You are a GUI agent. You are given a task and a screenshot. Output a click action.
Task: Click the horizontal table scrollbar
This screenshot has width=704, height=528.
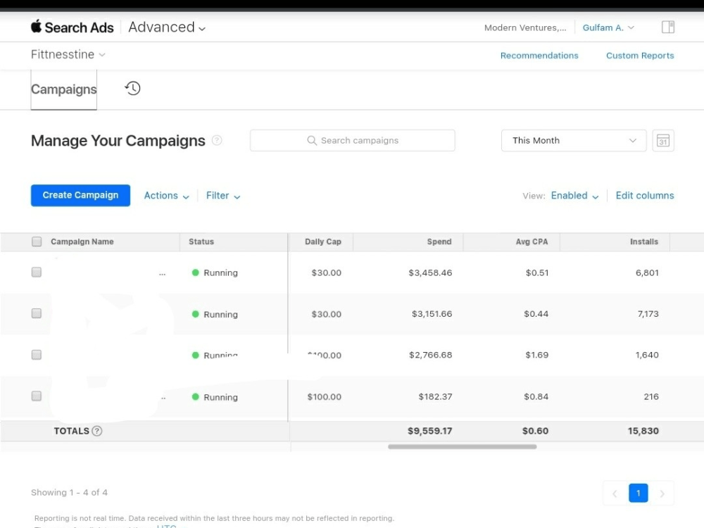(x=462, y=447)
